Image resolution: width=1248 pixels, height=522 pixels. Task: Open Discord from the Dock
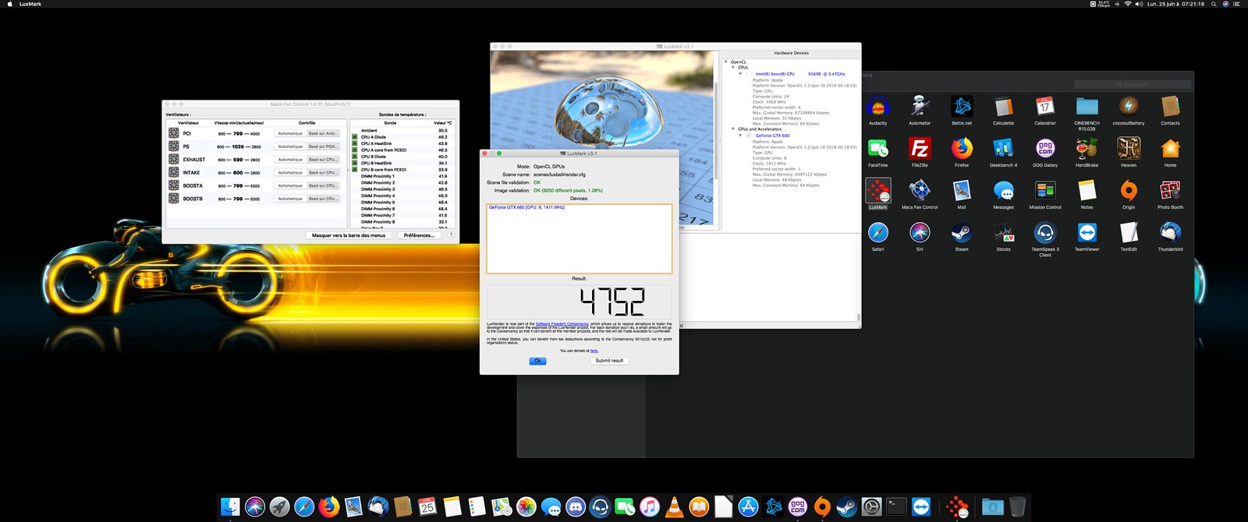tap(576, 507)
